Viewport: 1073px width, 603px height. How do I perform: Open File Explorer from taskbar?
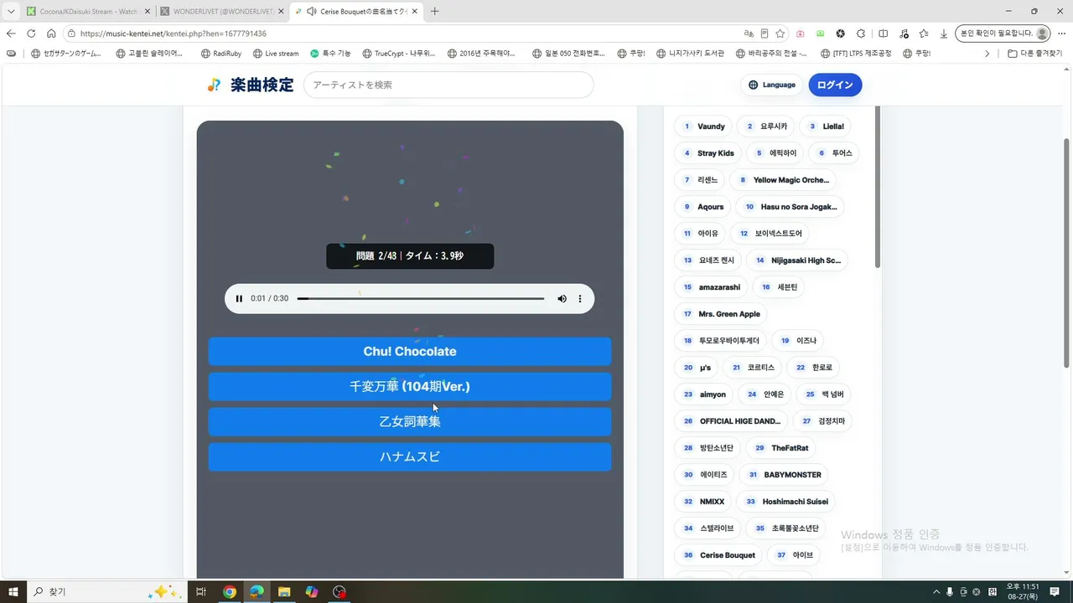(x=284, y=591)
